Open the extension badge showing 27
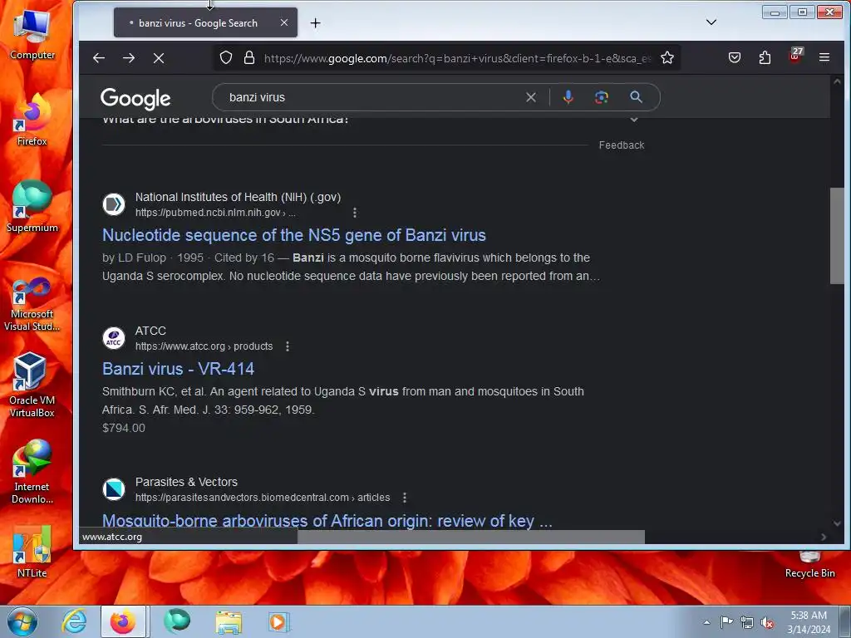 [x=795, y=56]
